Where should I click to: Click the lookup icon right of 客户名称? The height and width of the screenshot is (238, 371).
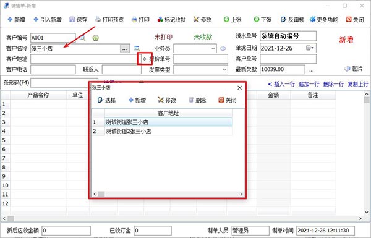(137, 48)
